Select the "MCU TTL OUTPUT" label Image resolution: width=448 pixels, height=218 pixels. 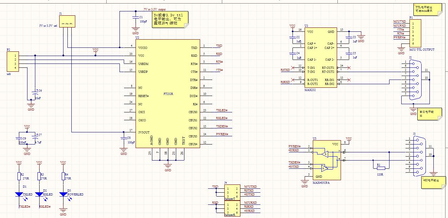coord(422,50)
